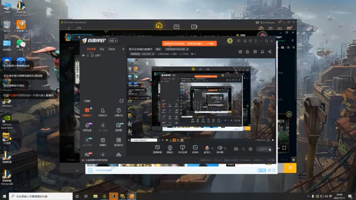356x200 pixels.
Task: Open WeGame store bag icon
Action: click(x=176, y=27)
